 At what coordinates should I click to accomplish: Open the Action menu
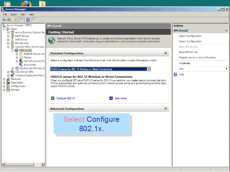pos(14,14)
